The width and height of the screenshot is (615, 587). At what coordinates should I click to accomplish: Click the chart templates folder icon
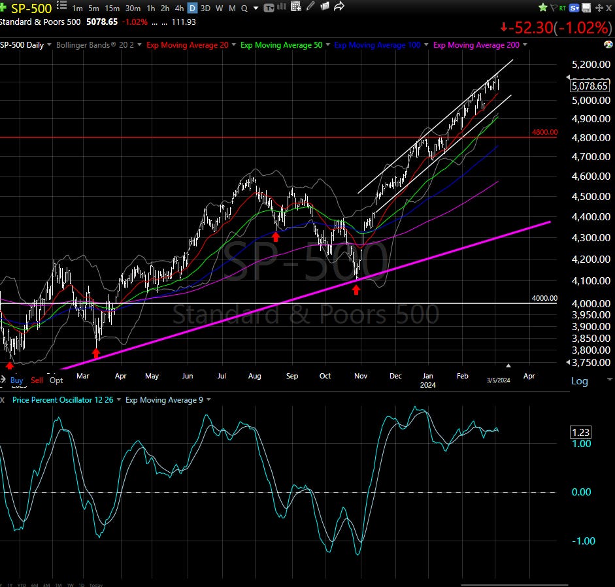324,6
